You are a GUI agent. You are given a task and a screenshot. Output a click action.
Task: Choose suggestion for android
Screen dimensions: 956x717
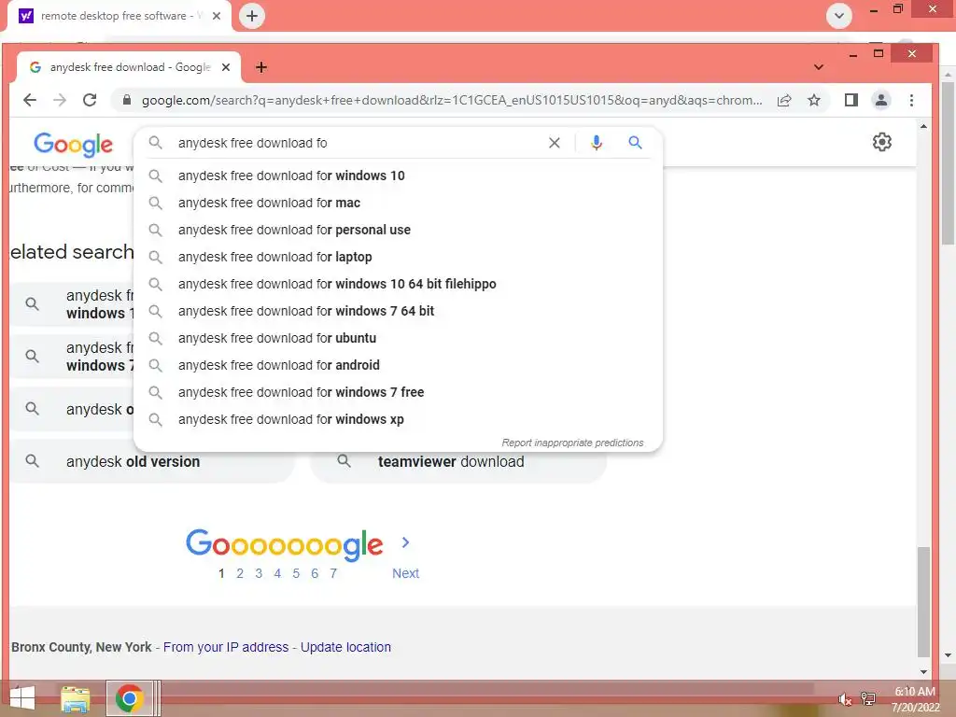click(x=398, y=365)
